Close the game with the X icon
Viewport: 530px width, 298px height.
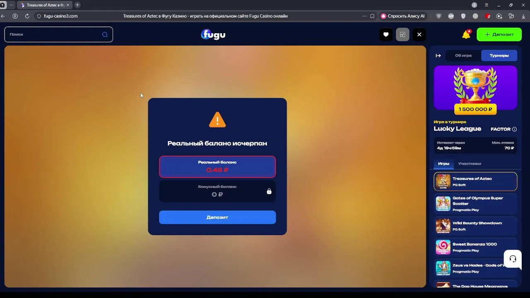[x=419, y=34]
